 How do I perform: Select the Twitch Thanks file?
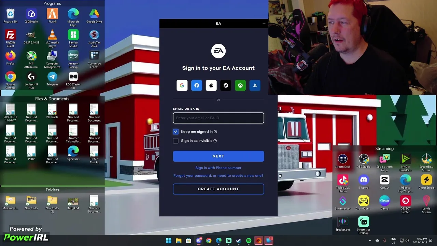coord(94,155)
